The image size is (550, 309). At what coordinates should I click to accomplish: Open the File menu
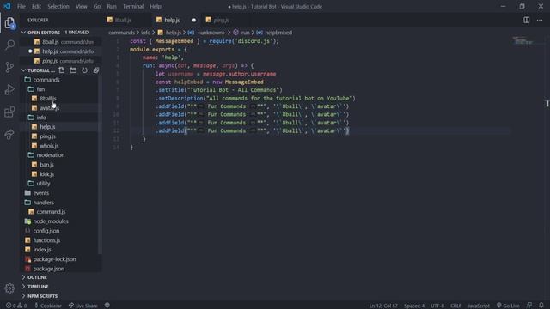coord(21,6)
